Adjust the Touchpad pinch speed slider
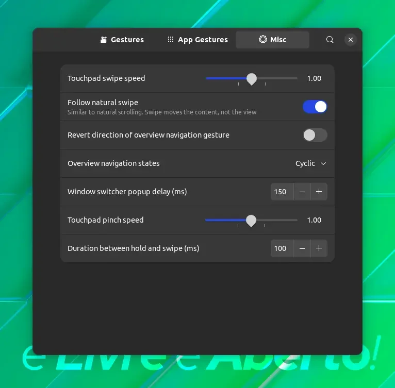Viewport: 395px width, 388px height. [x=251, y=221]
